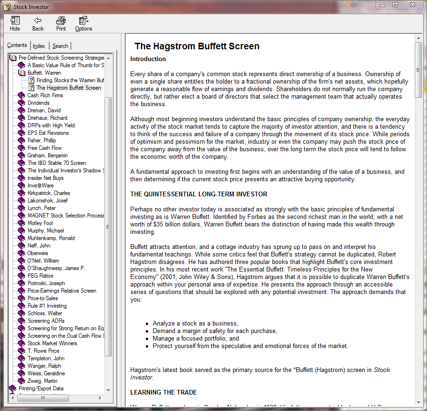Select Zweig, Martin in contents tree
This screenshot has width=427, height=411.
point(43,381)
